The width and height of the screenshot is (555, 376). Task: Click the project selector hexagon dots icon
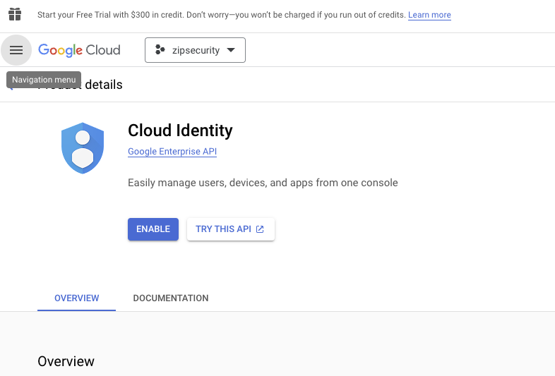160,50
